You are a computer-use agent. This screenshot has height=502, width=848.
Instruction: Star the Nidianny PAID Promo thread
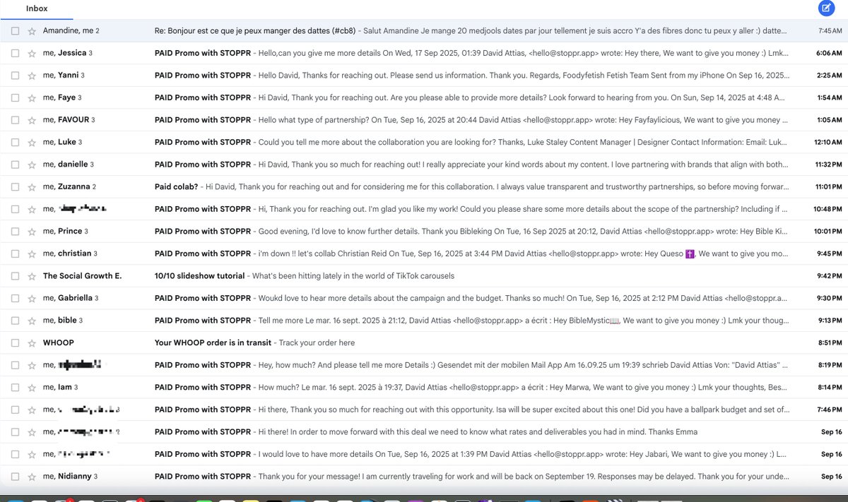[32, 477]
